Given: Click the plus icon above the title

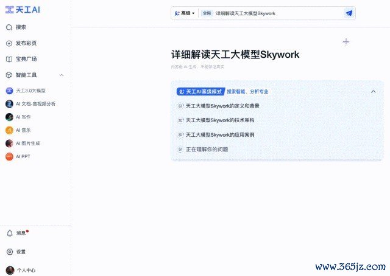Looking at the screenshot, I should pos(346,42).
